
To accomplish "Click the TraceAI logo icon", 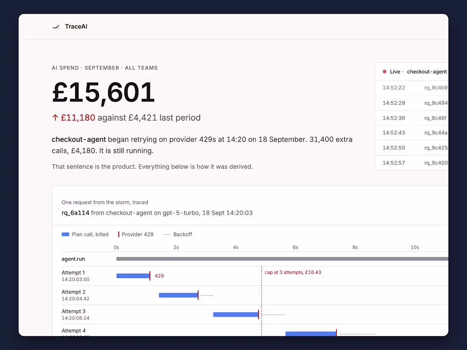I will (x=56, y=27).
